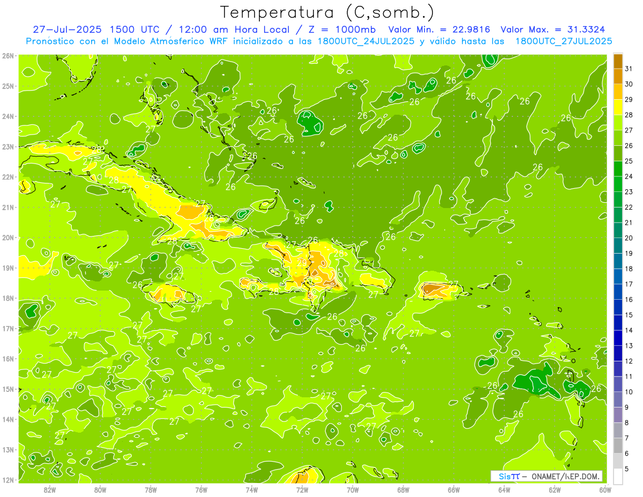
Task: Click the '12:00 am Hora Local' text
Action: [x=235, y=29]
